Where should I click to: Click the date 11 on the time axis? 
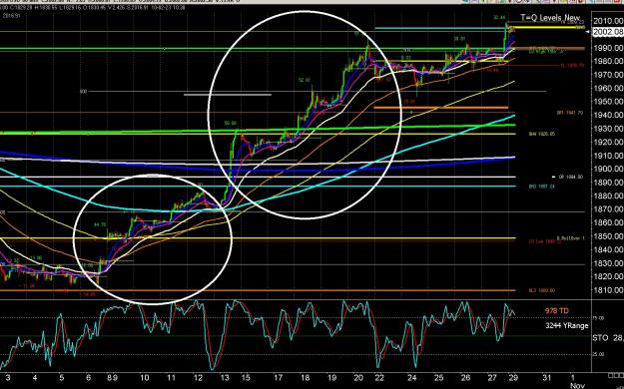tap(171, 378)
